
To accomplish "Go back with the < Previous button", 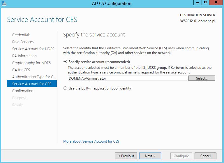I will coord(126,156).
